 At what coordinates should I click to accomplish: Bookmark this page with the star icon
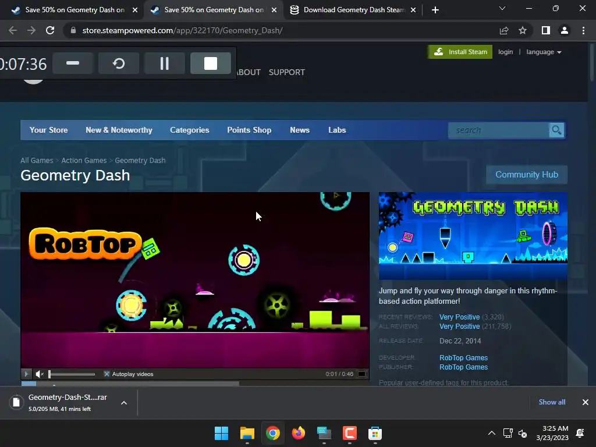pos(523,30)
